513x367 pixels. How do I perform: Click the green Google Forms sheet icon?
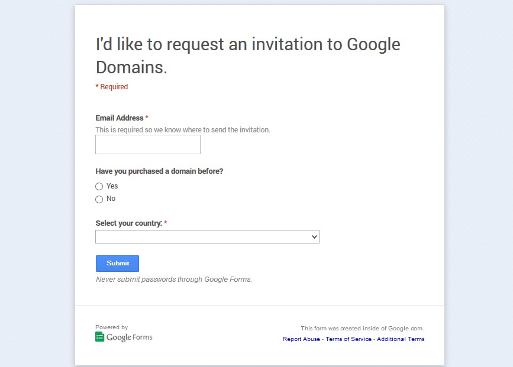[x=100, y=337]
